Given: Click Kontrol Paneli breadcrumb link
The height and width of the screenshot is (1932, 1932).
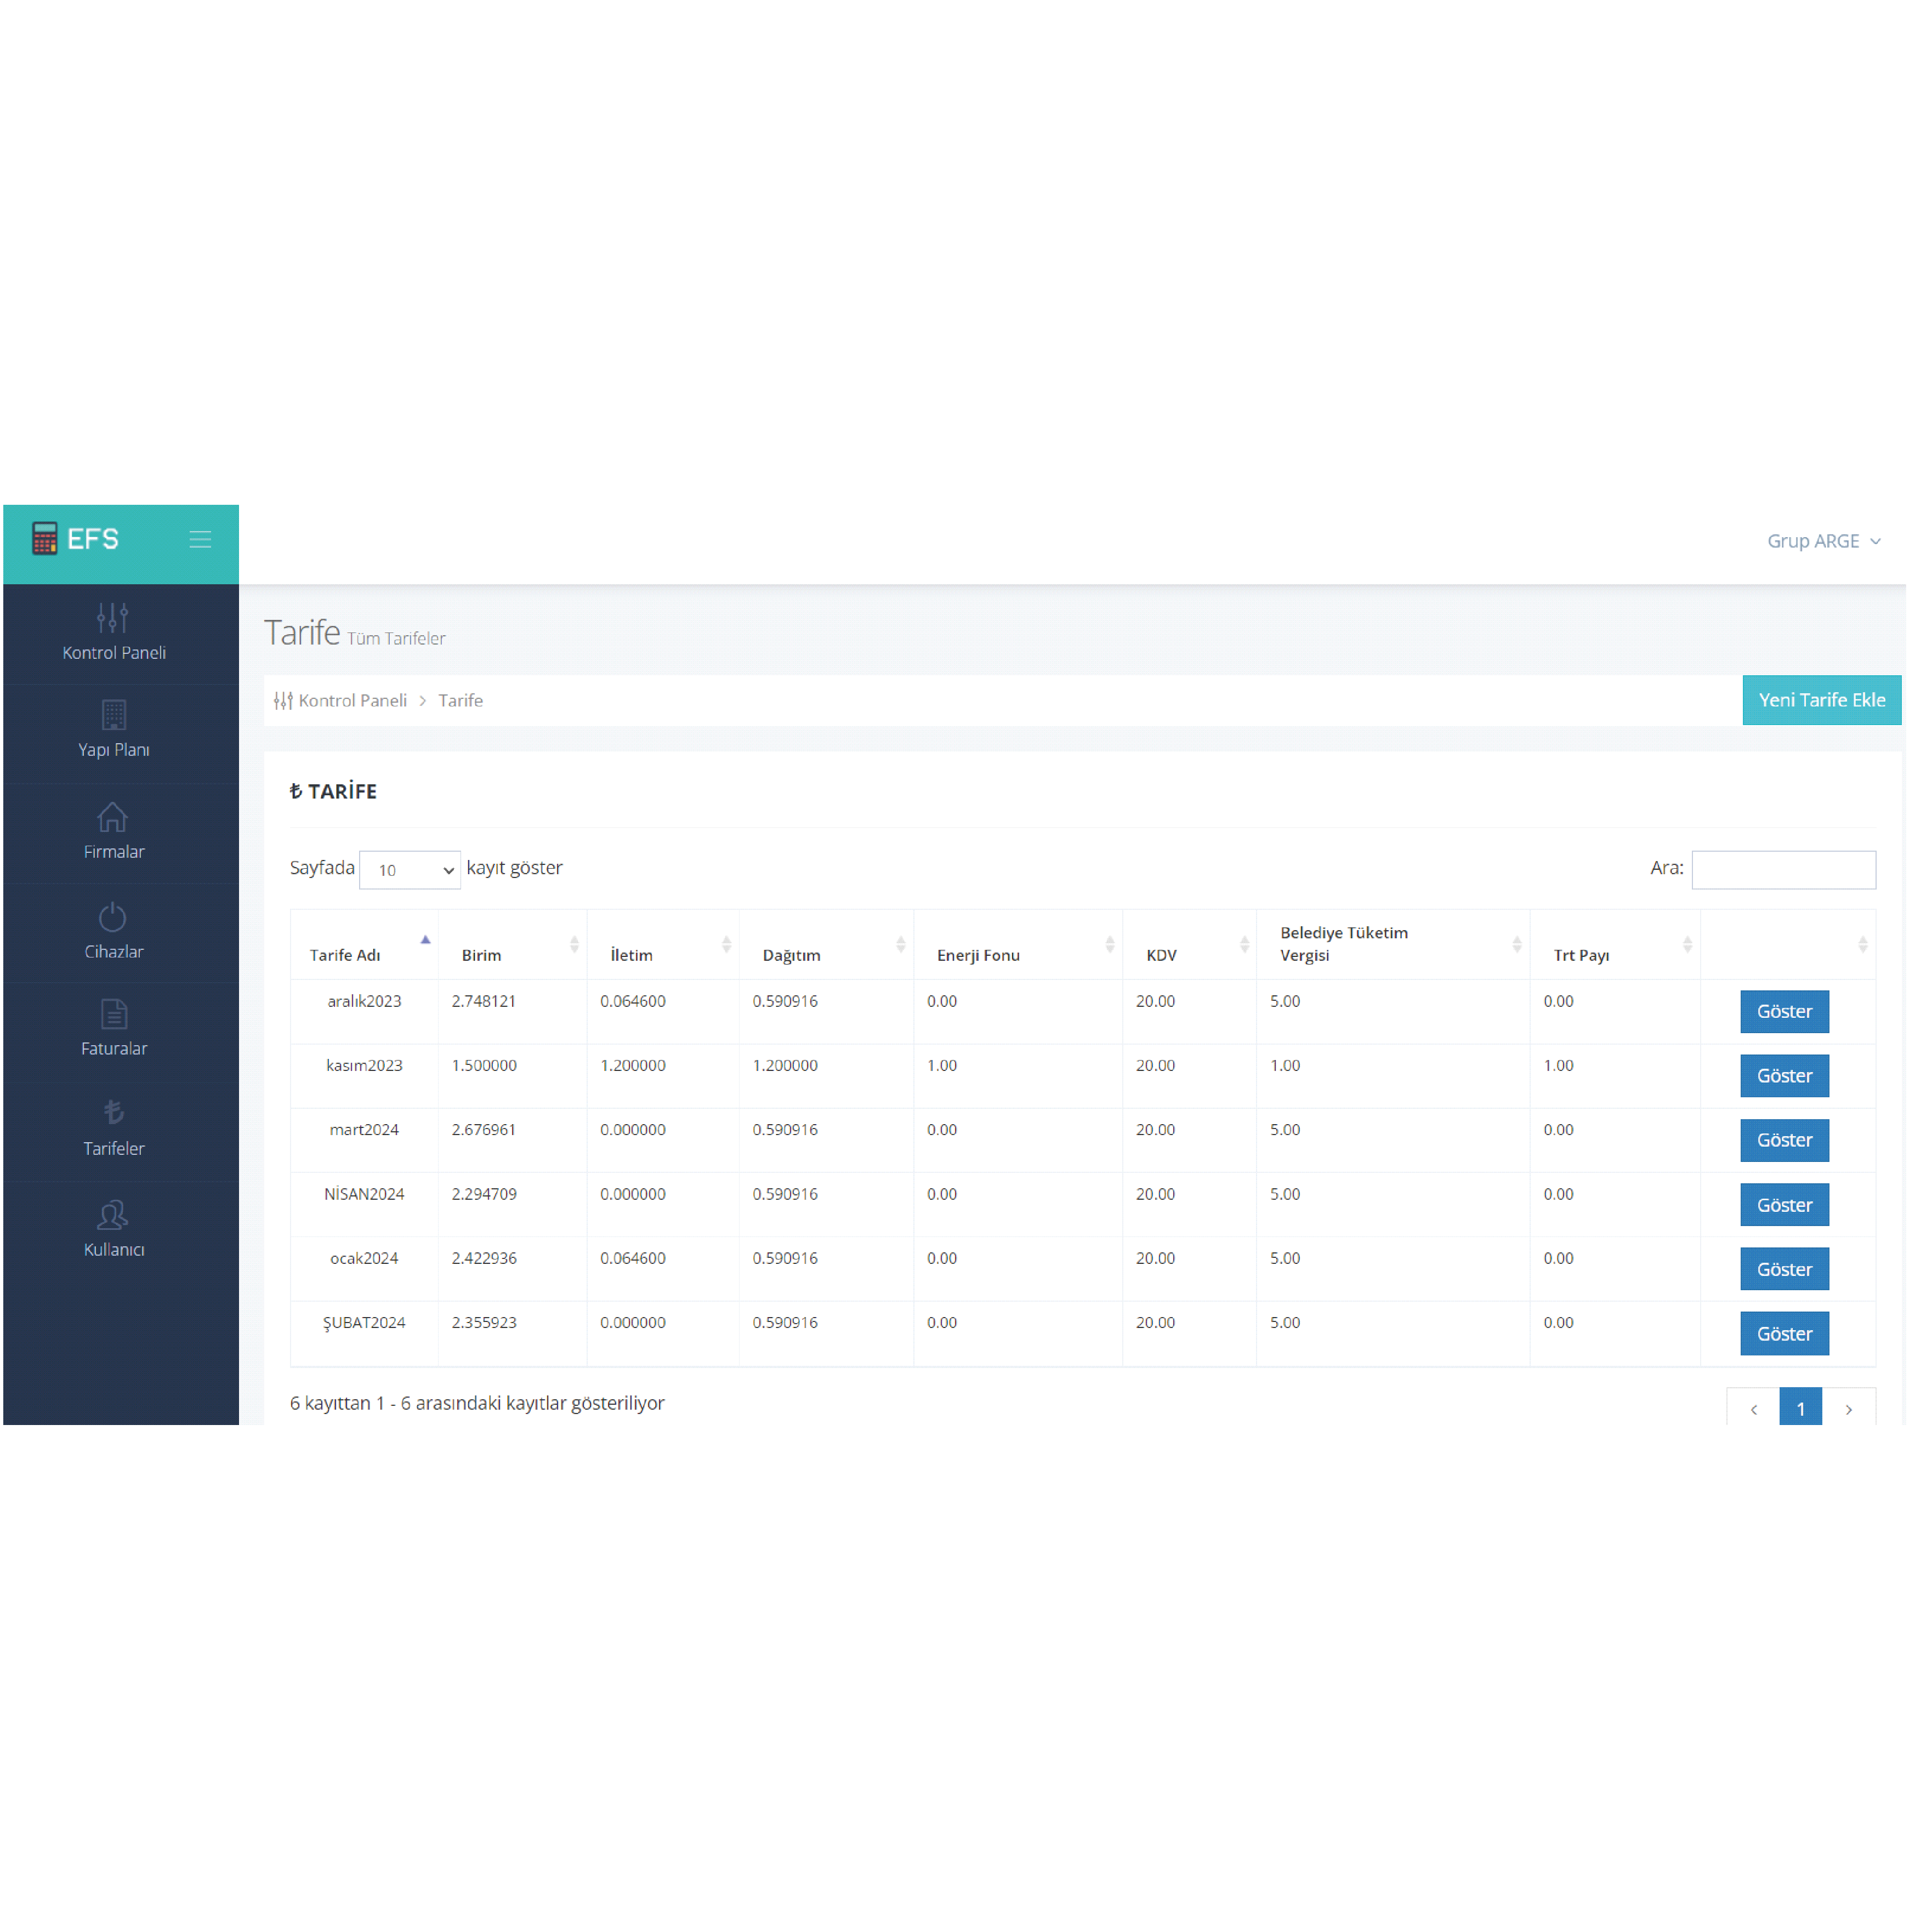Looking at the screenshot, I should (352, 701).
